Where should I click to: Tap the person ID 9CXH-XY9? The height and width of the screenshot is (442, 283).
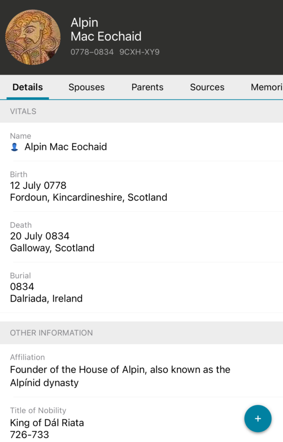tap(140, 52)
